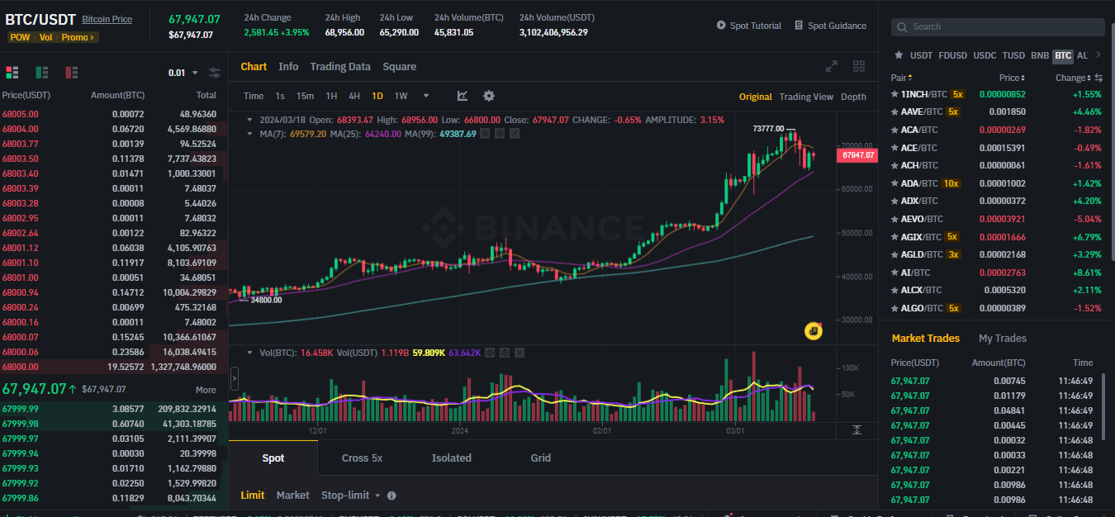Switch to the Trading Data tab
This screenshot has height=517, width=1115.
(x=340, y=66)
